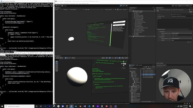Select the Rect tool in Scene overlay
193x108 pixels.
tap(57, 69)
